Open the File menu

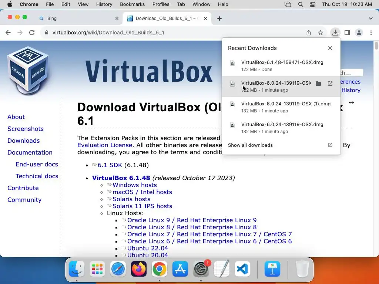point(50,4)
